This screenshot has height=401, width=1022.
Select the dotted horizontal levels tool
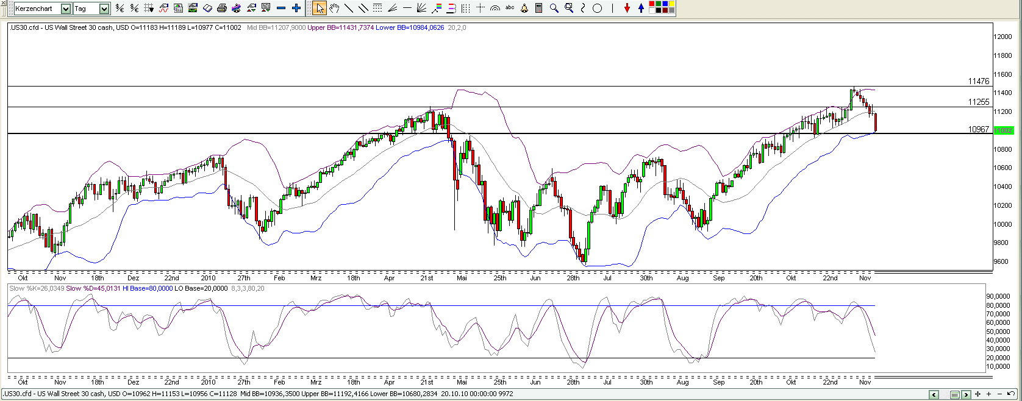coord(377,8)
